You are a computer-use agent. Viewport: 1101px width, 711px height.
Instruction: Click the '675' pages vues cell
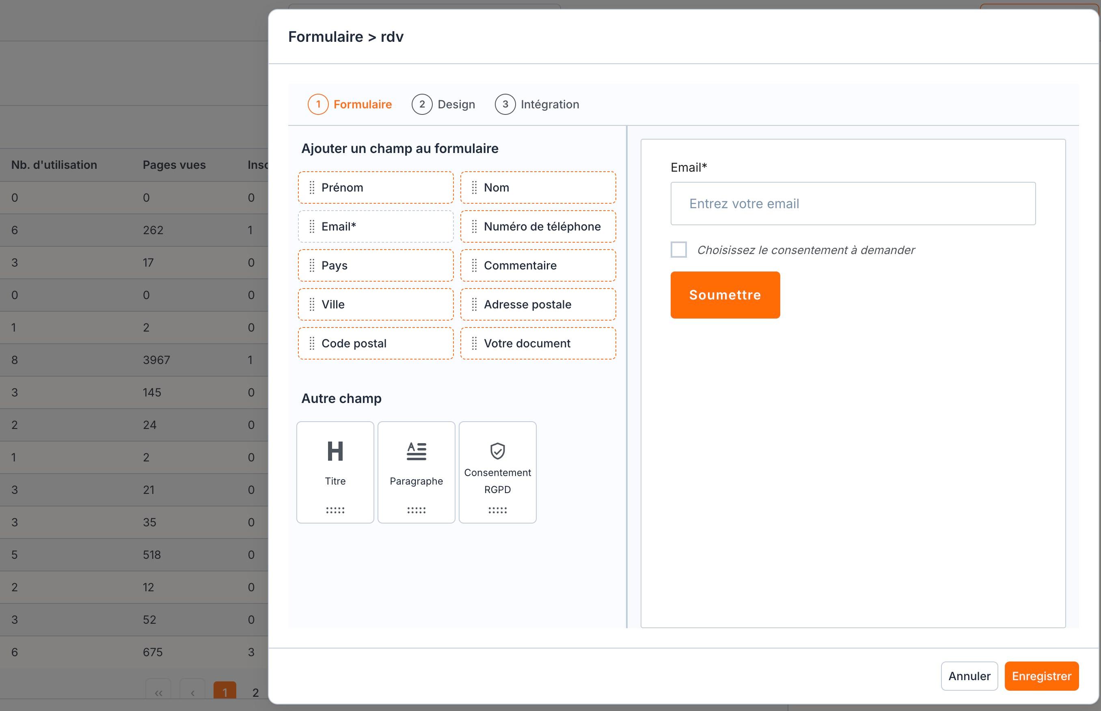coord(153,652)
